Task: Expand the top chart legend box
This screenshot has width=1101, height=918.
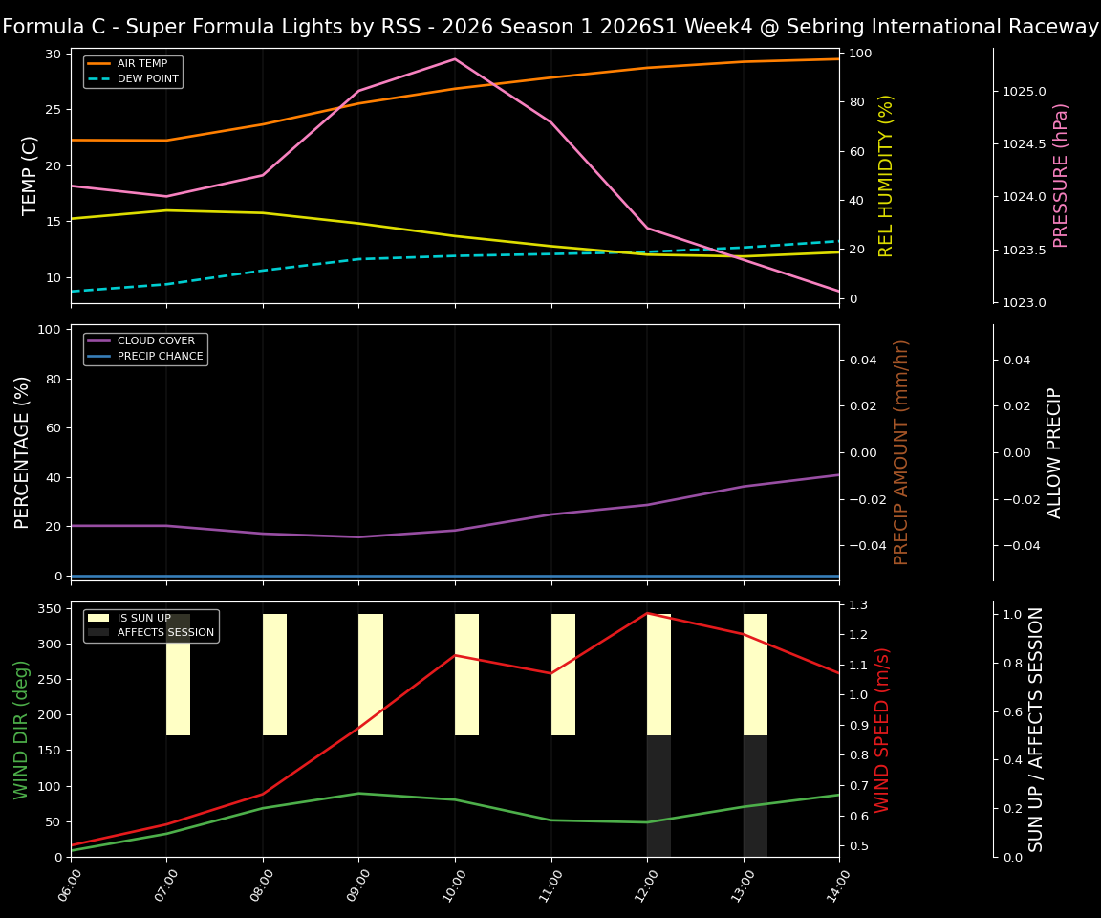Action: click(131, 71)
